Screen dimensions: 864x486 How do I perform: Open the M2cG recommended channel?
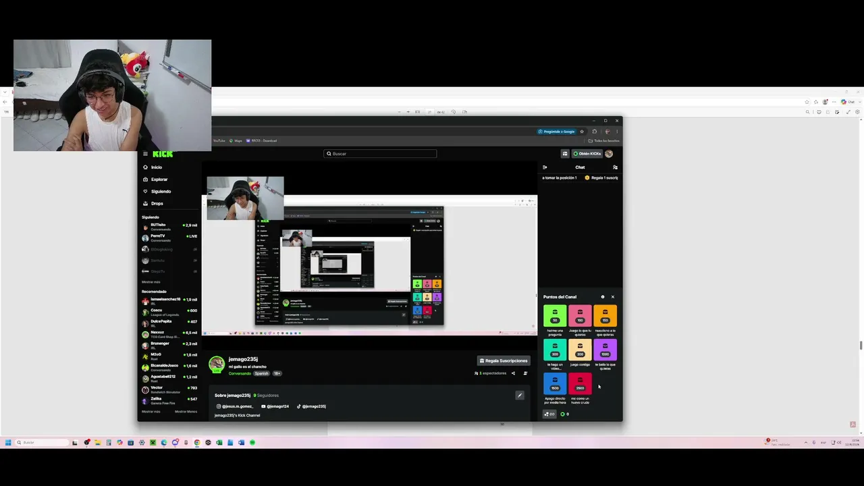click(x=169, y=356)
